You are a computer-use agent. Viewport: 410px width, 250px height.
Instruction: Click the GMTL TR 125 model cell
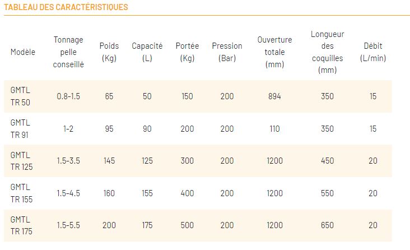(x=21, y=161)
